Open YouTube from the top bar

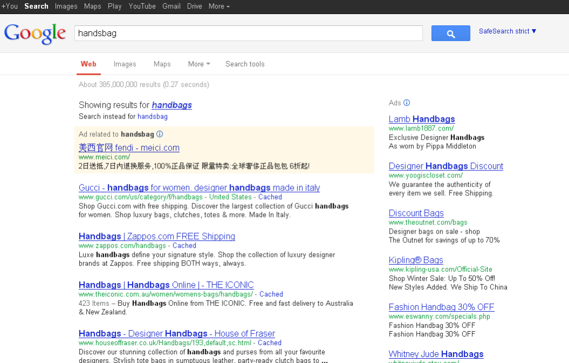coord(142,6)
